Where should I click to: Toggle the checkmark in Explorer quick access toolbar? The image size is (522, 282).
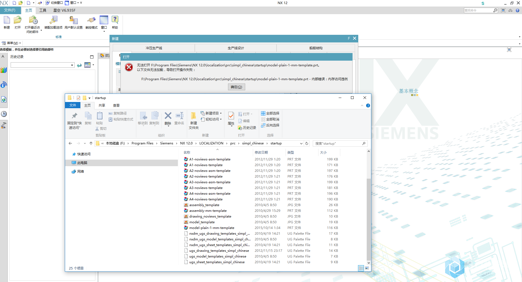pos(78,98)
